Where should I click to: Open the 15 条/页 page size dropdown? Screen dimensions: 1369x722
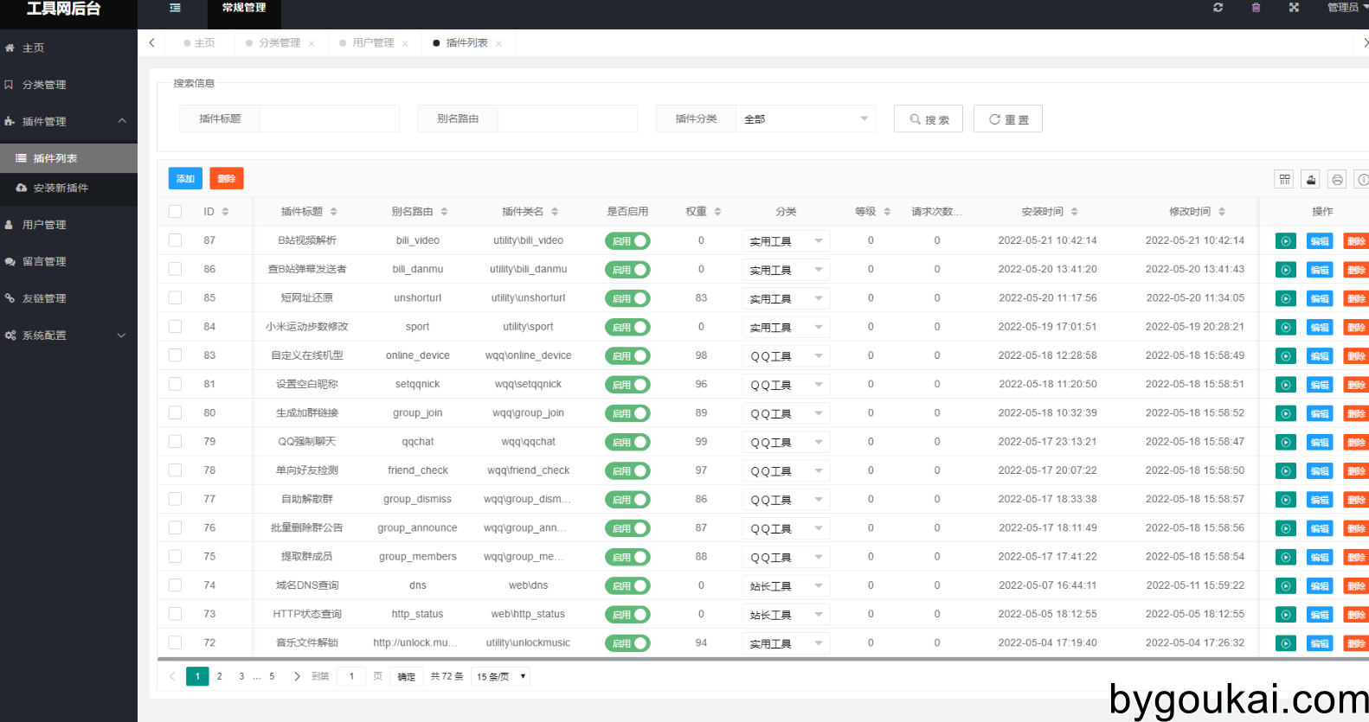(501, 676)
